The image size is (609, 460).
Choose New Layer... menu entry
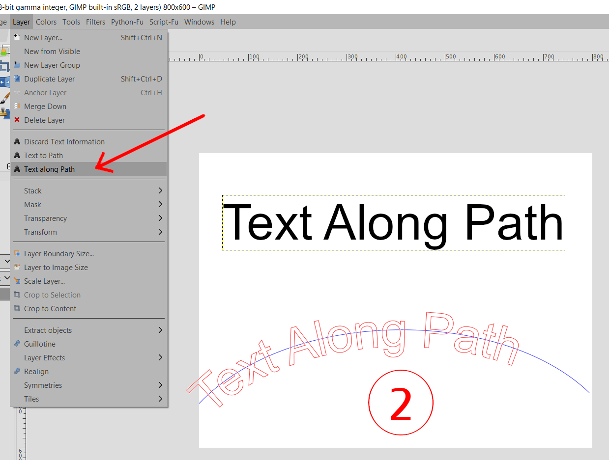[89, 38]
